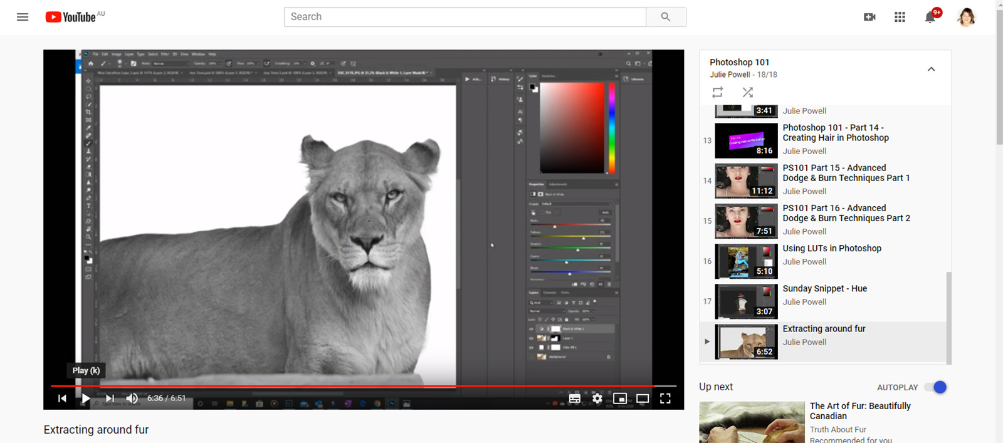The width and height of the screenshot is (1003, 443).
Task: Toggle shuffle for the playlist
Action: 747,93
